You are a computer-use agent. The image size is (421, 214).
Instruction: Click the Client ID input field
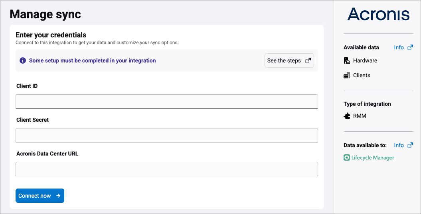click(x=167, y=101)
